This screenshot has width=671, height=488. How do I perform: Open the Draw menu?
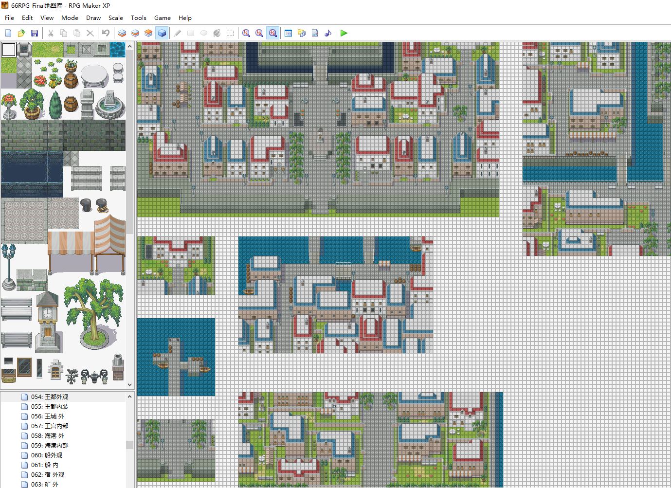[x=93, y=18]
